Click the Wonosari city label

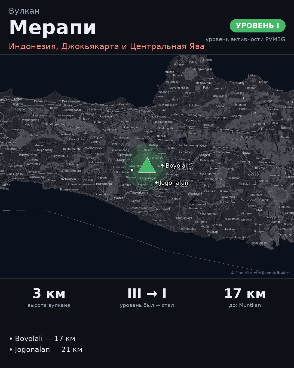click(x=163, y=209)
